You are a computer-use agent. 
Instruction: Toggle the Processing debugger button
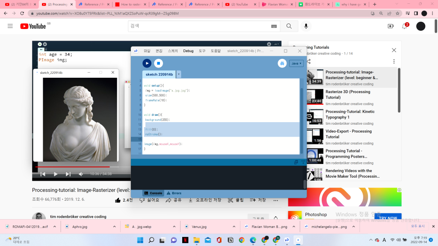282,63
